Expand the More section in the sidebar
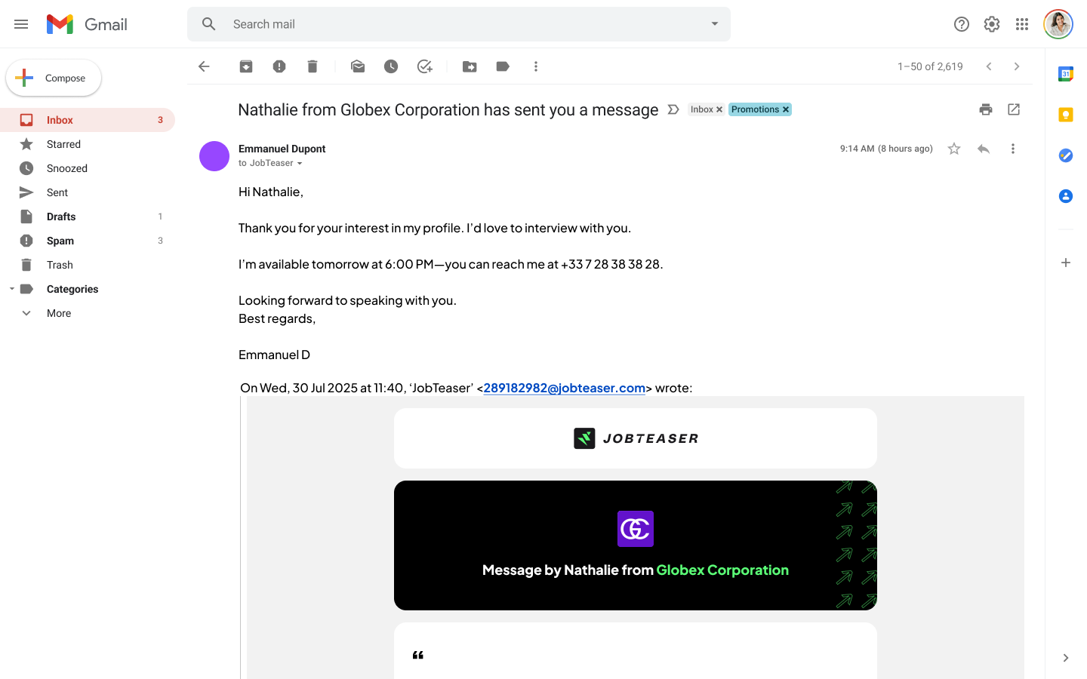Screen dimensions: 1087x679 click(x=59, y=313)
